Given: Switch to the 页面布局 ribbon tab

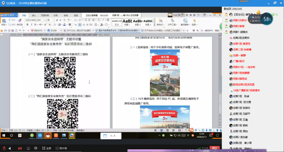Looking at the screenshot, I should click(45, 15).
